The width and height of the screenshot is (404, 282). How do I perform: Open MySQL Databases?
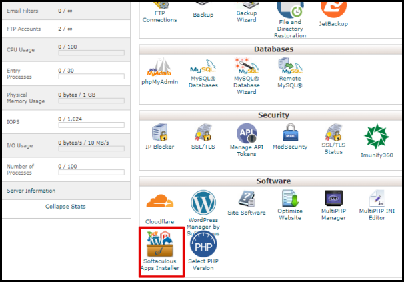(x=203, y=74)
